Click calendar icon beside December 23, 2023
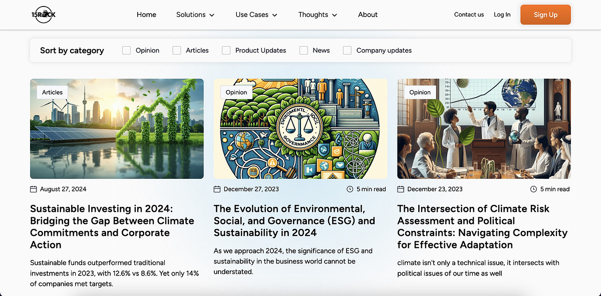The image size is (601, 296). pos(401,189)
